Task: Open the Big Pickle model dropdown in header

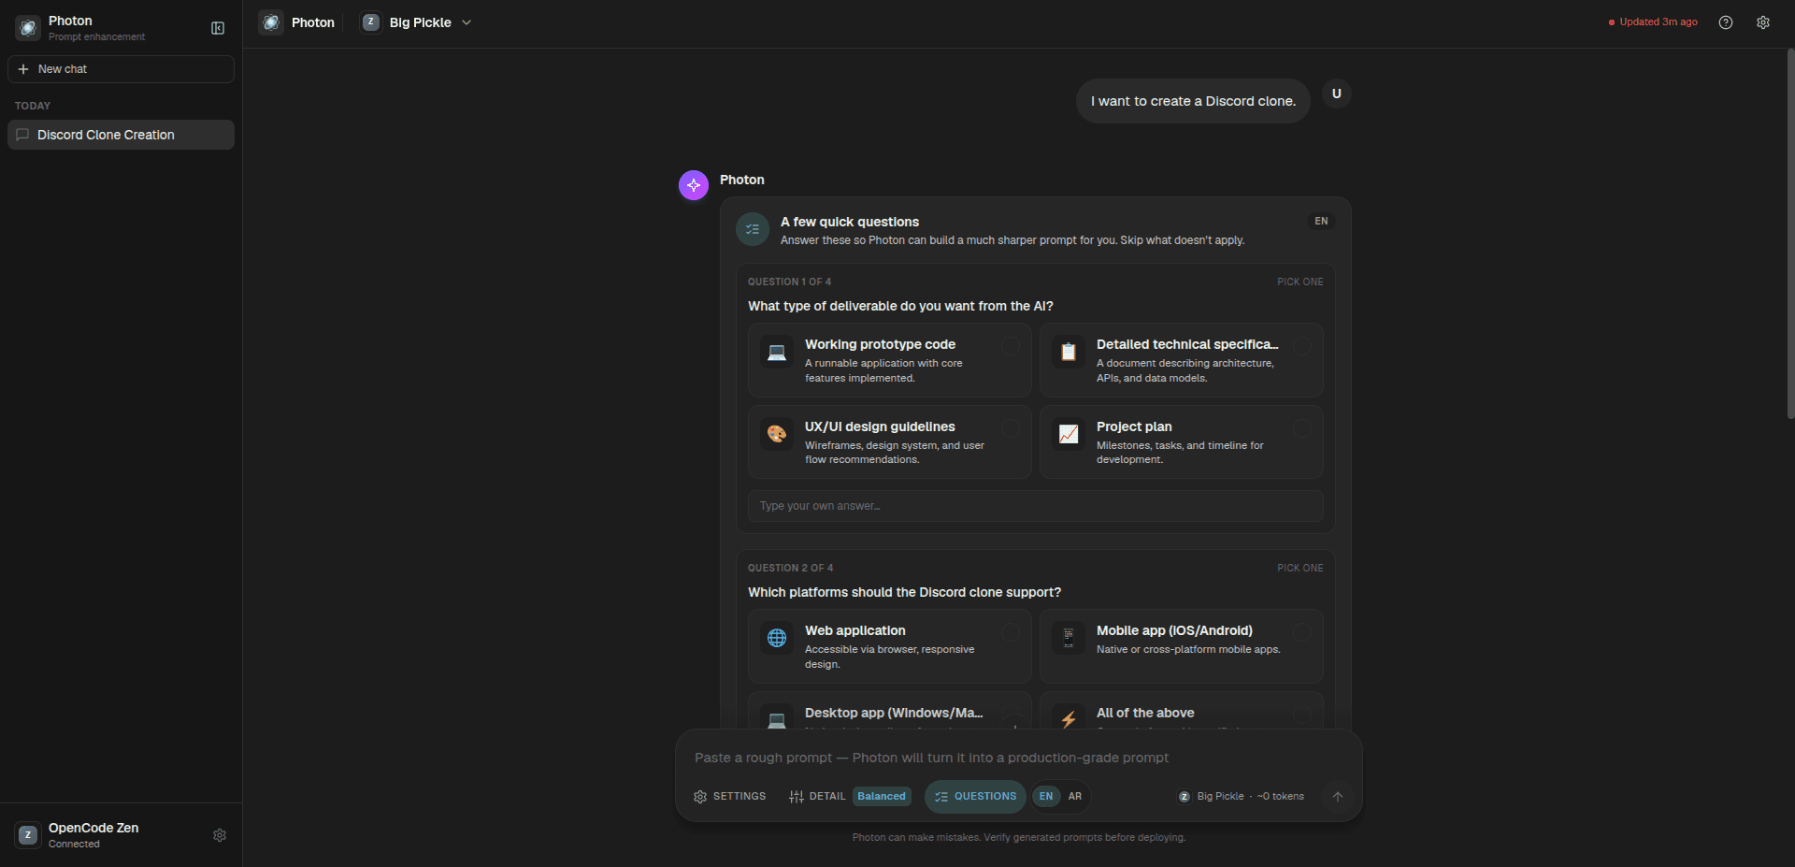Action: (x=417, y=22)
